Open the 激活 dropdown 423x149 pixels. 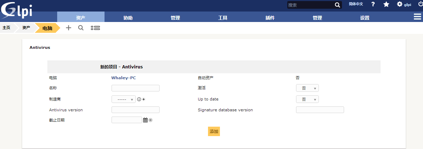tap(307, 88)
